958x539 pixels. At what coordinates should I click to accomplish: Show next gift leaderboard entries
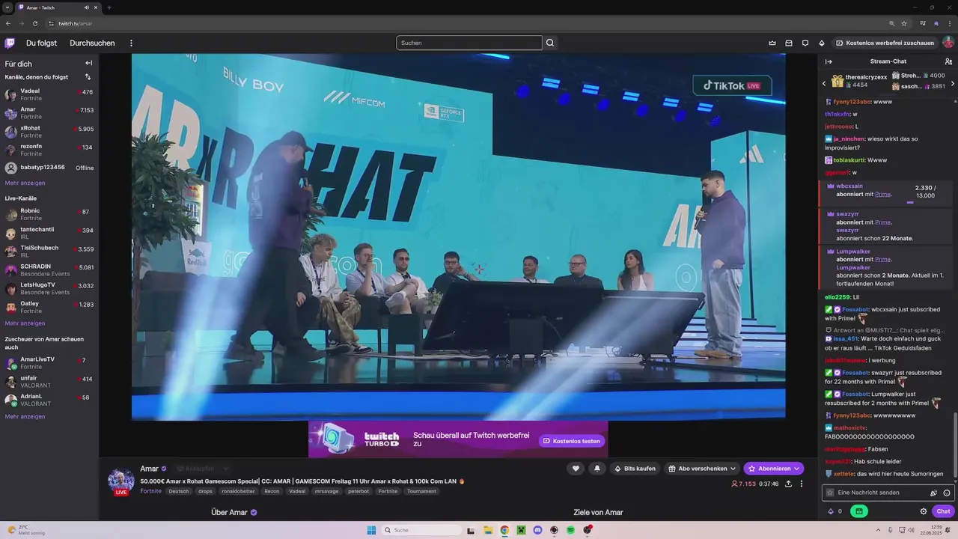pyautogui.click(x=952, y=83)
